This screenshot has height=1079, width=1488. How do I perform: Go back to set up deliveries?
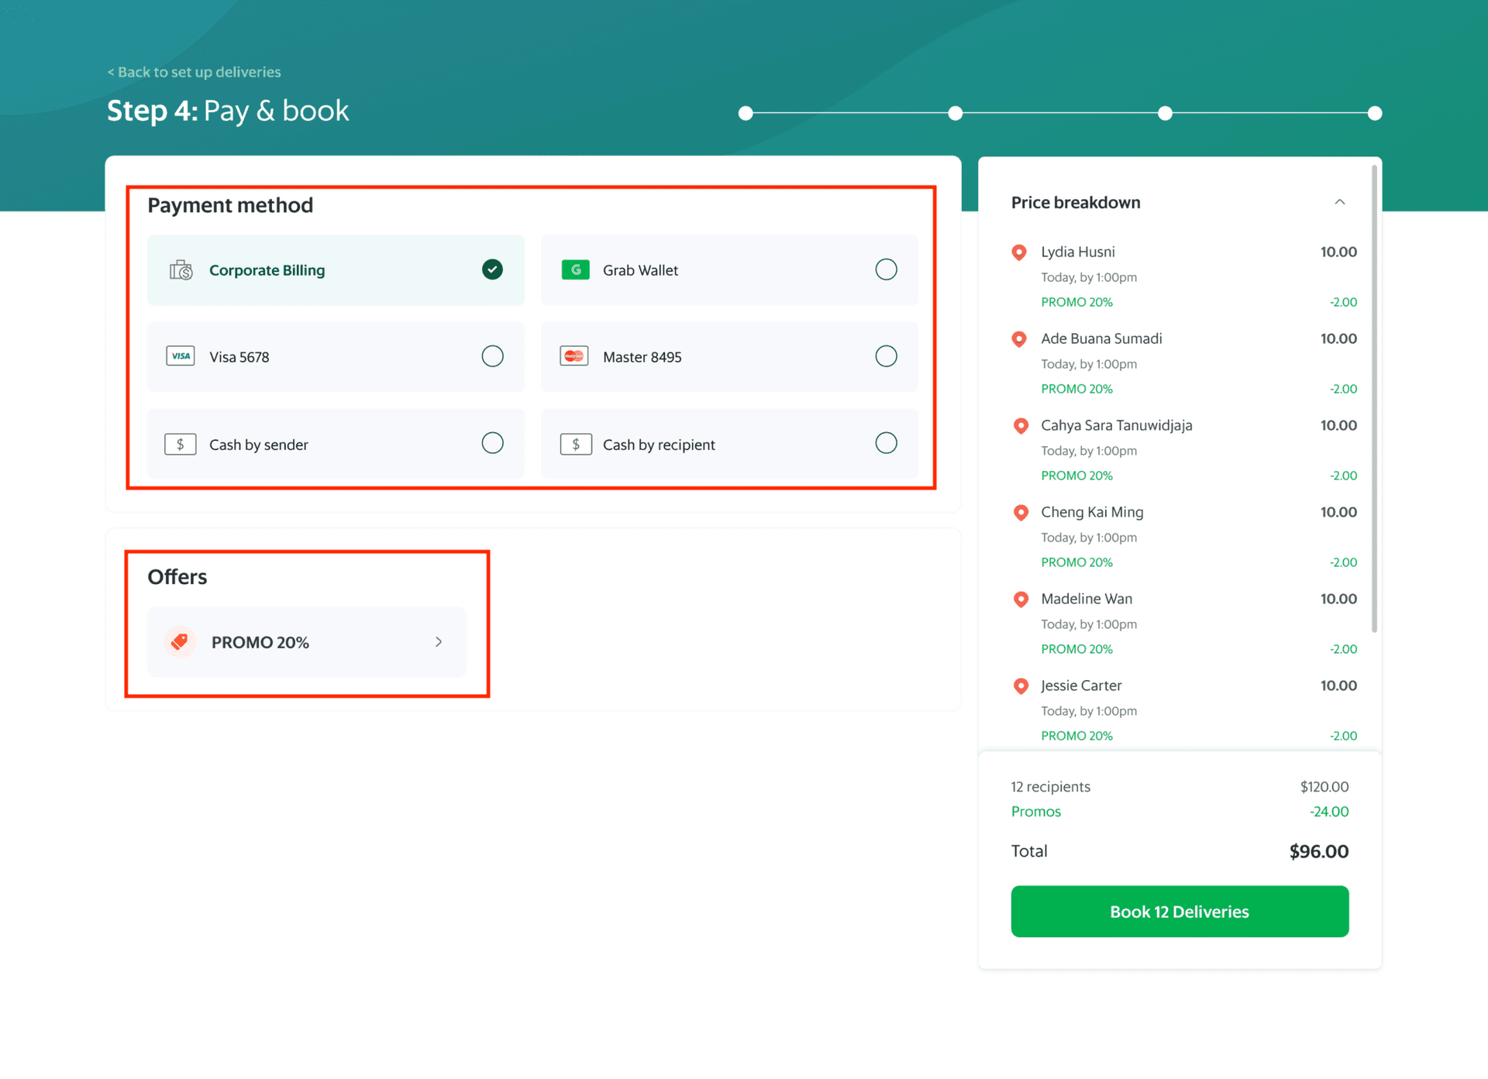193,71
